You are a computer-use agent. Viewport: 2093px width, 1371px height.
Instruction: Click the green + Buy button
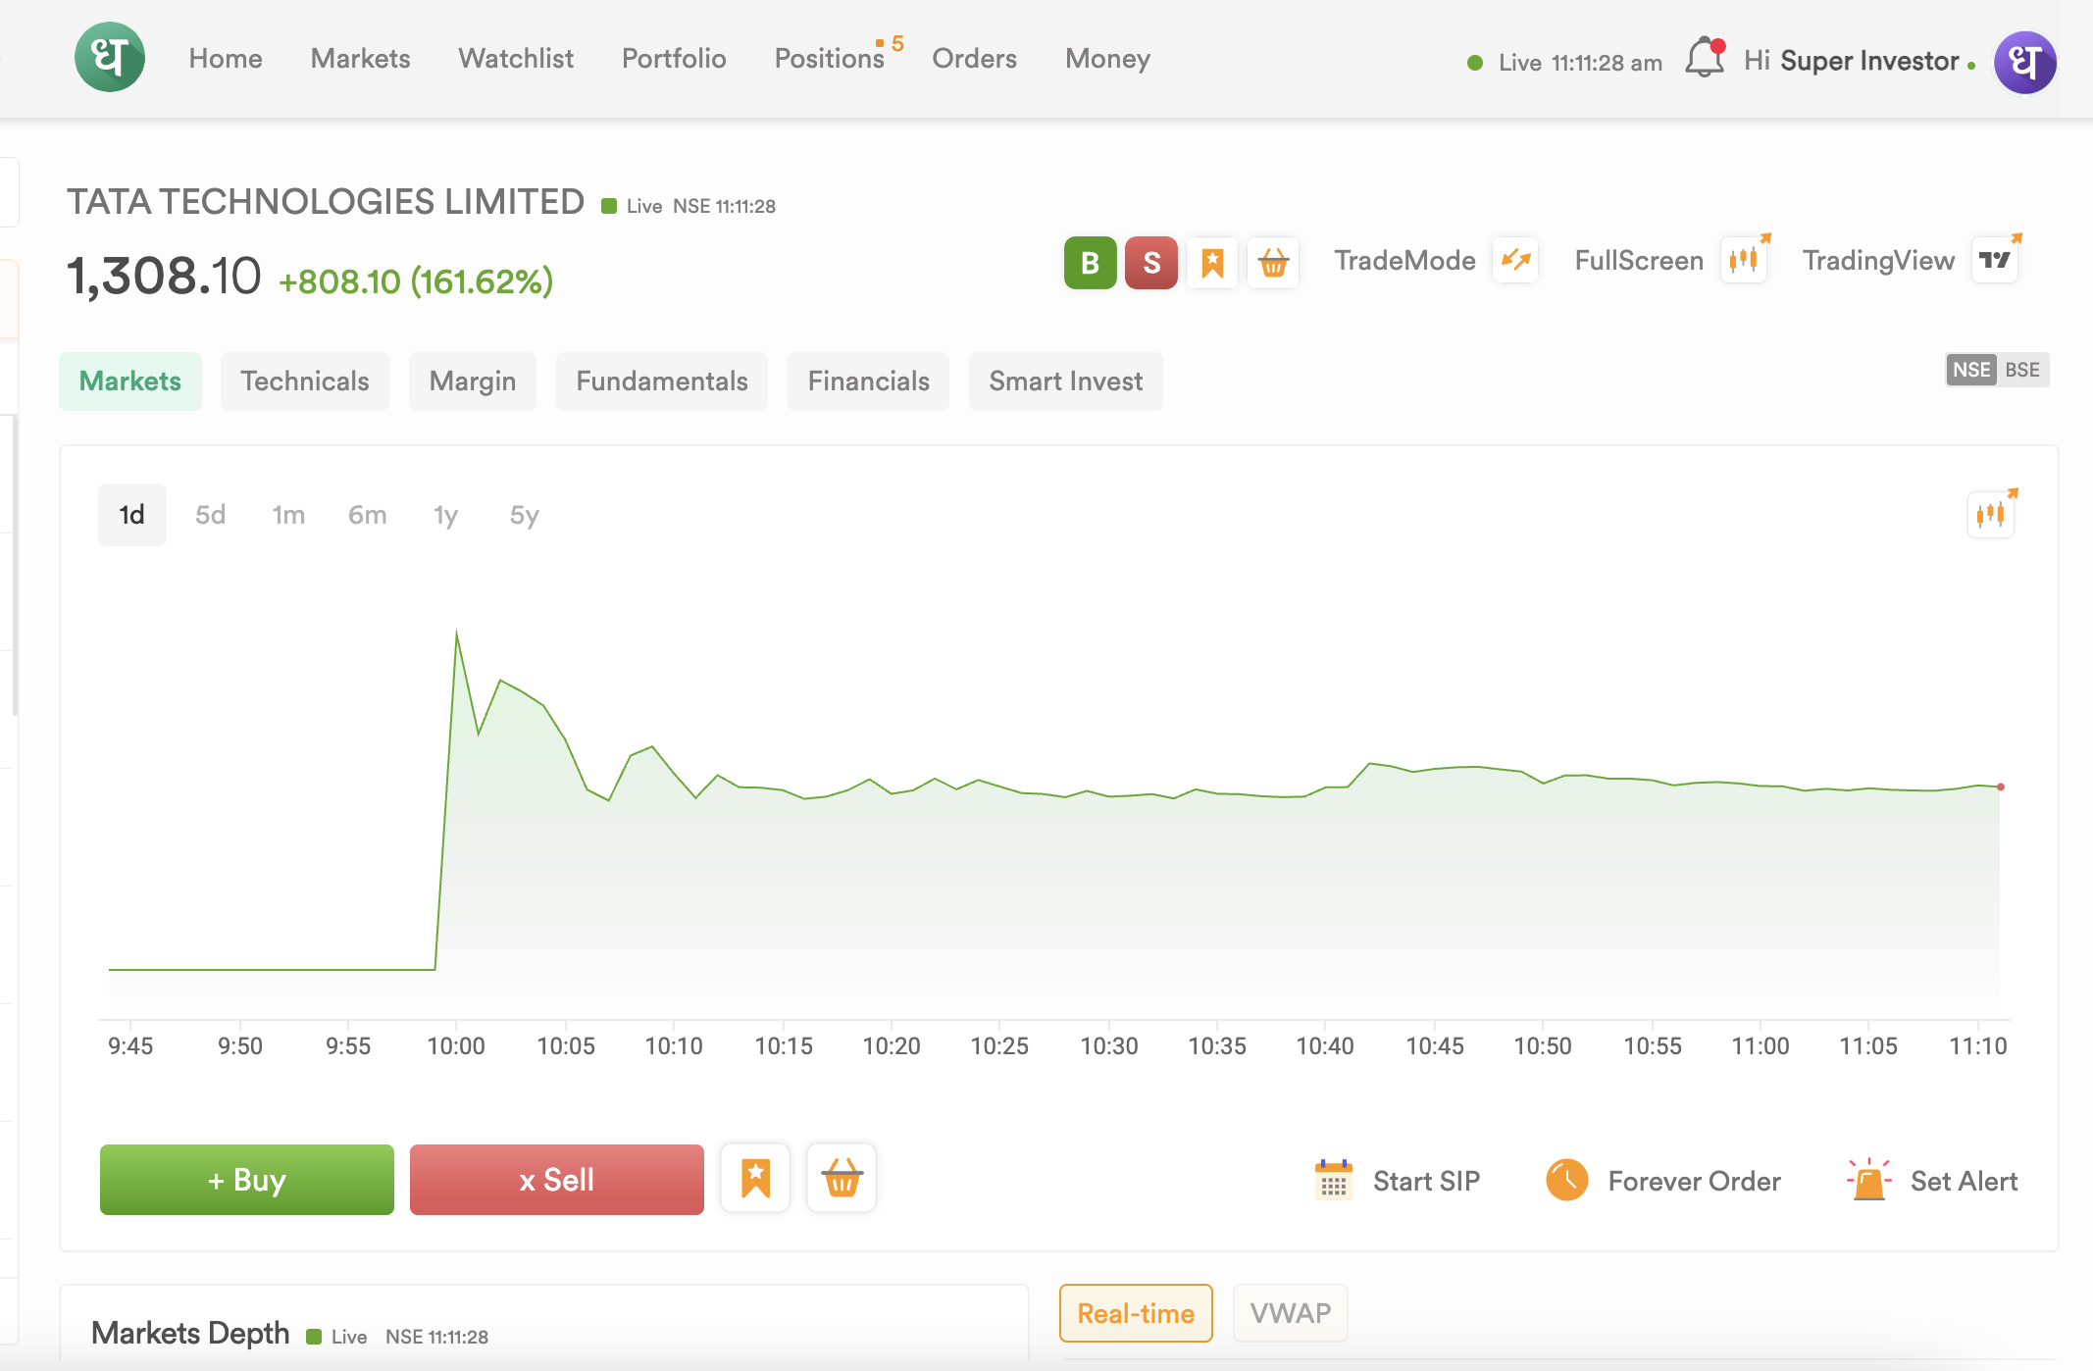tap(247, 1180)
